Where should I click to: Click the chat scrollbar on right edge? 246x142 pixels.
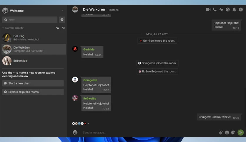click(245, 108)
